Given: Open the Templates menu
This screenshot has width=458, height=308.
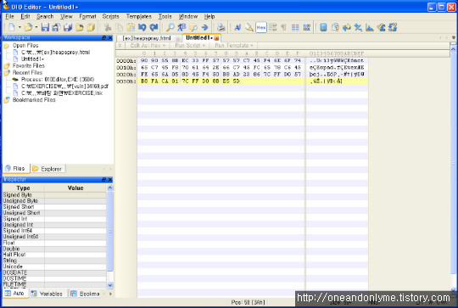Looking at the screenshot, I should click(x=139, y=16).
